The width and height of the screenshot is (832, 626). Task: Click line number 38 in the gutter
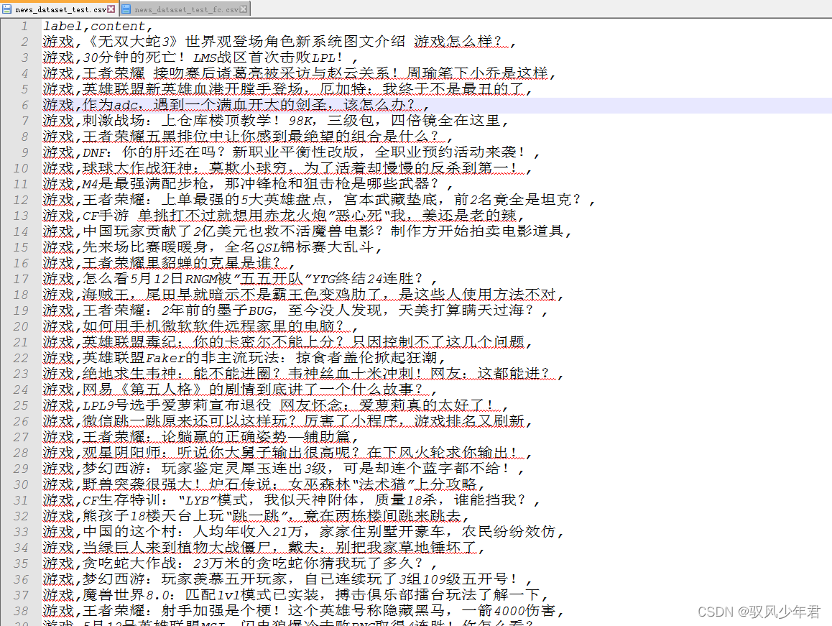click(21, 611)
